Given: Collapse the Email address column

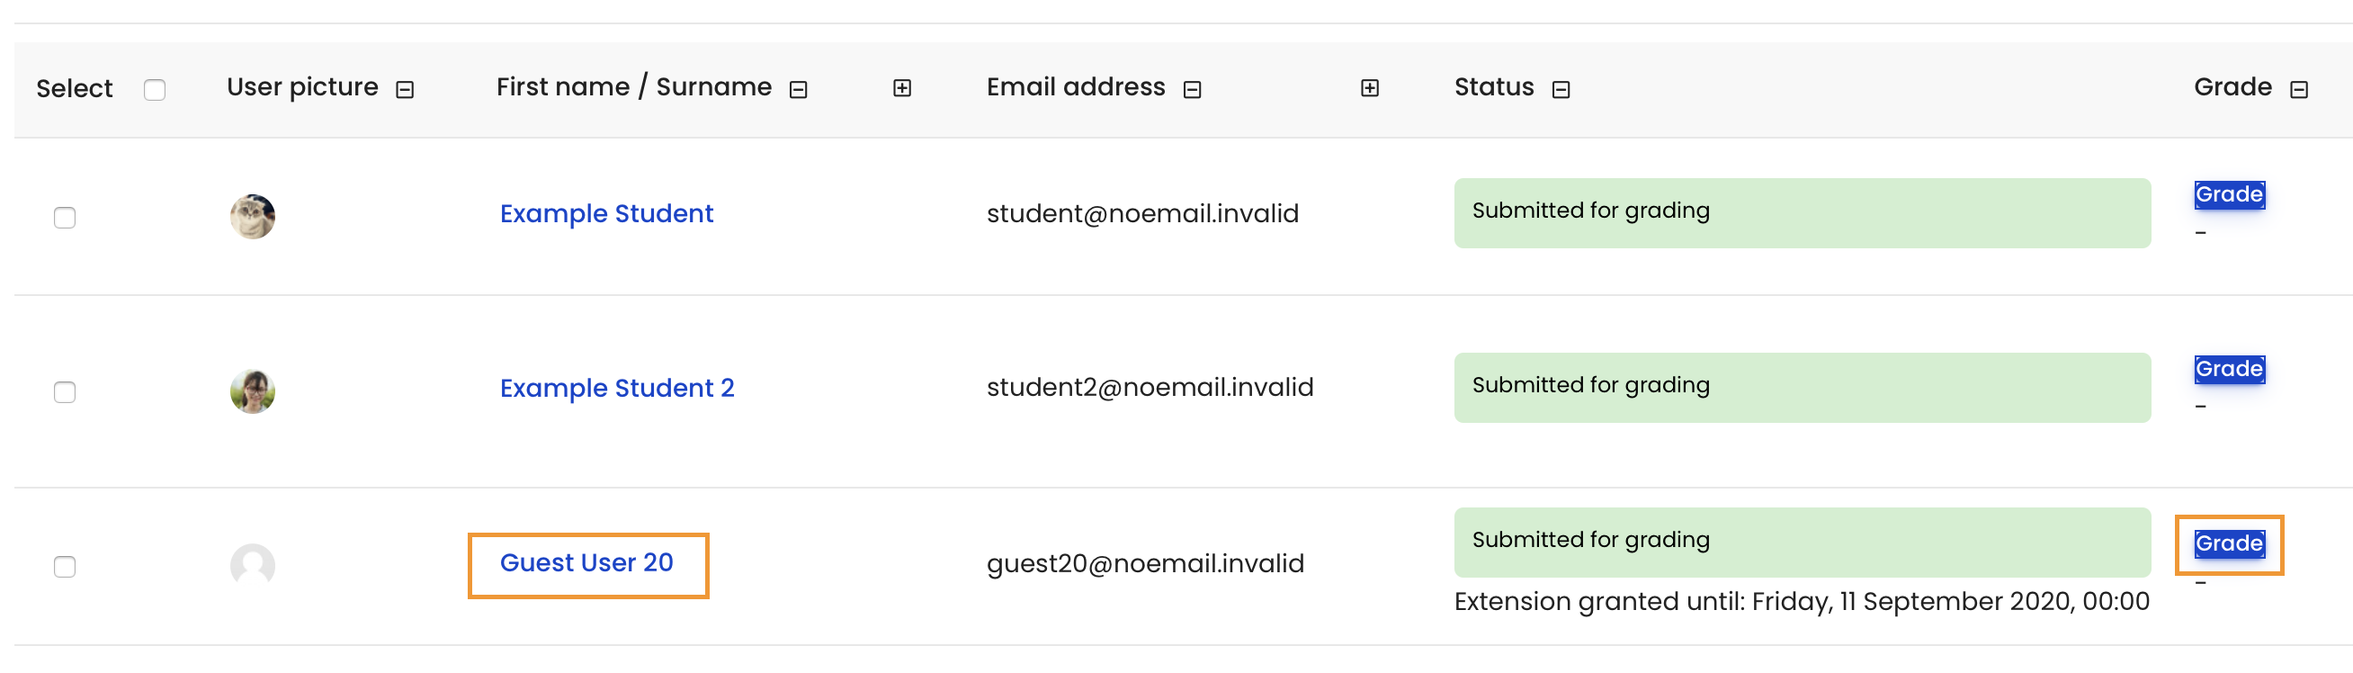Looking at the screenshot, I should pyautogui.click(x=1192, y=89).
